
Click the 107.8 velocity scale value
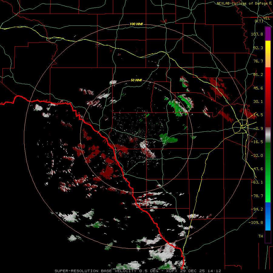click(x=257, y=34)
